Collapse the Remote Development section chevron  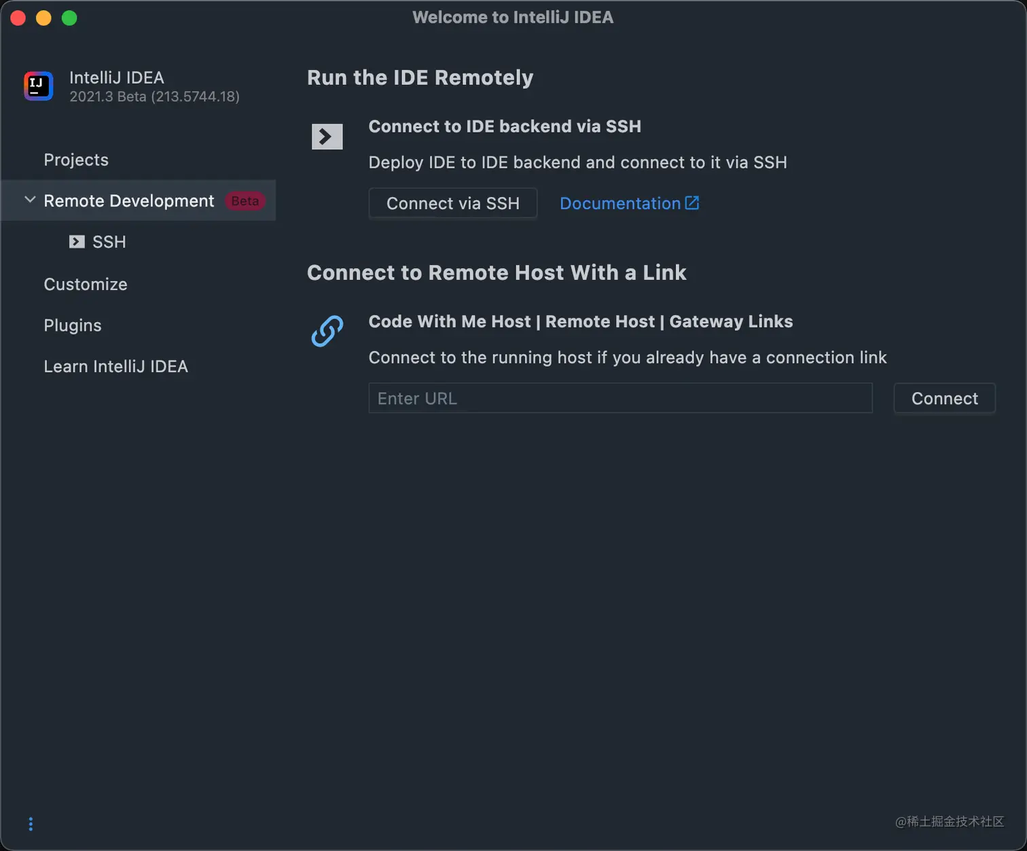coord(30,200)
